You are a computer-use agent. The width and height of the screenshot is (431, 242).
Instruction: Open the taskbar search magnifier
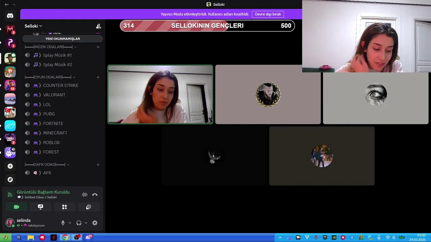click(x=19, y=238)
